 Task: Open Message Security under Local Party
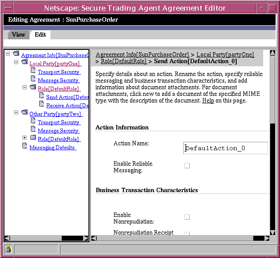[x=59, y=80]
